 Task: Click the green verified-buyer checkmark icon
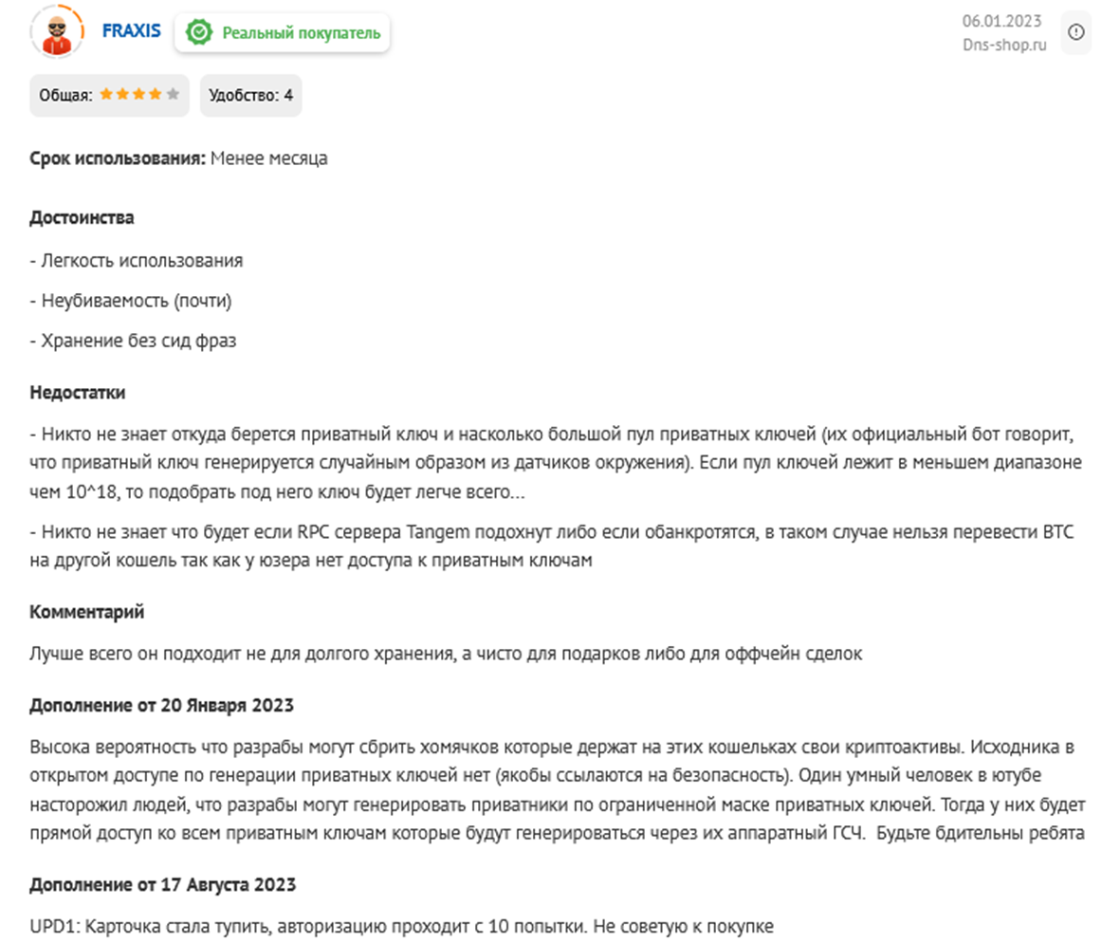tap(199, 33)
